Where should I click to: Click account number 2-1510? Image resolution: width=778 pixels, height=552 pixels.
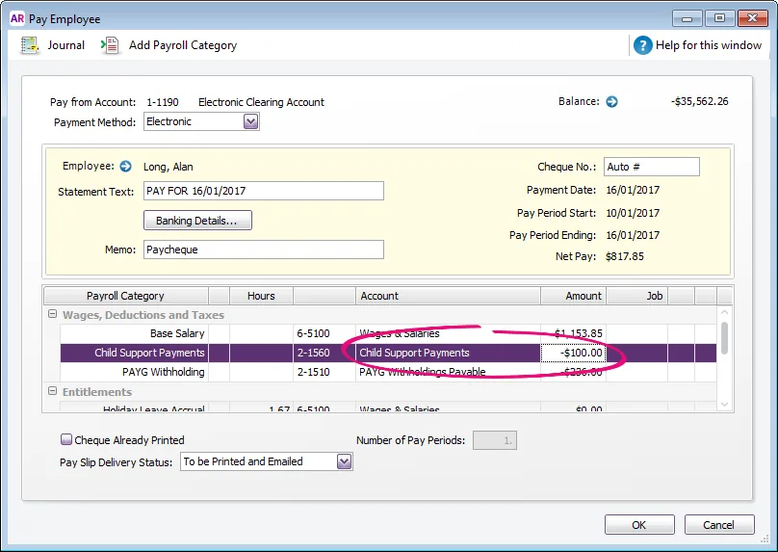click(313, 372)
